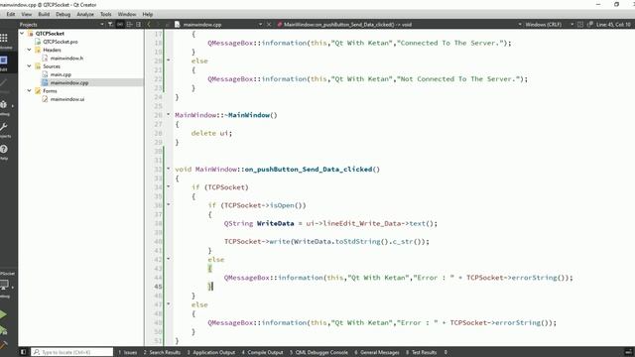Fold the if (TCPSocket->isOpen()) block
635x357 pixels.
tap(169, 205)
